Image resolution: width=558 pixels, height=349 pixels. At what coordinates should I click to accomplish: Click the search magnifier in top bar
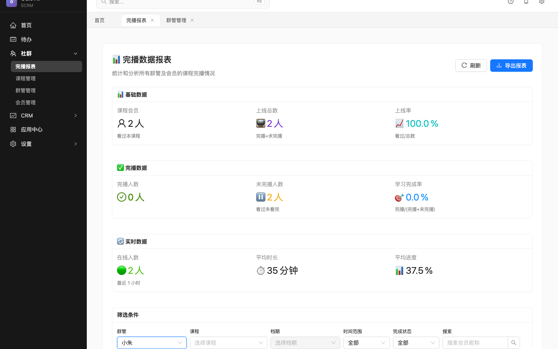pyautogui.click(x=104, y=2)
